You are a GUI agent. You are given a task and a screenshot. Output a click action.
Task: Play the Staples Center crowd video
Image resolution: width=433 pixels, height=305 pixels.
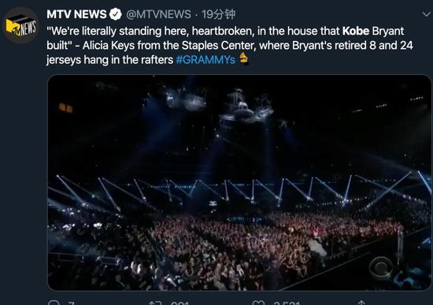tap(239, 183)
